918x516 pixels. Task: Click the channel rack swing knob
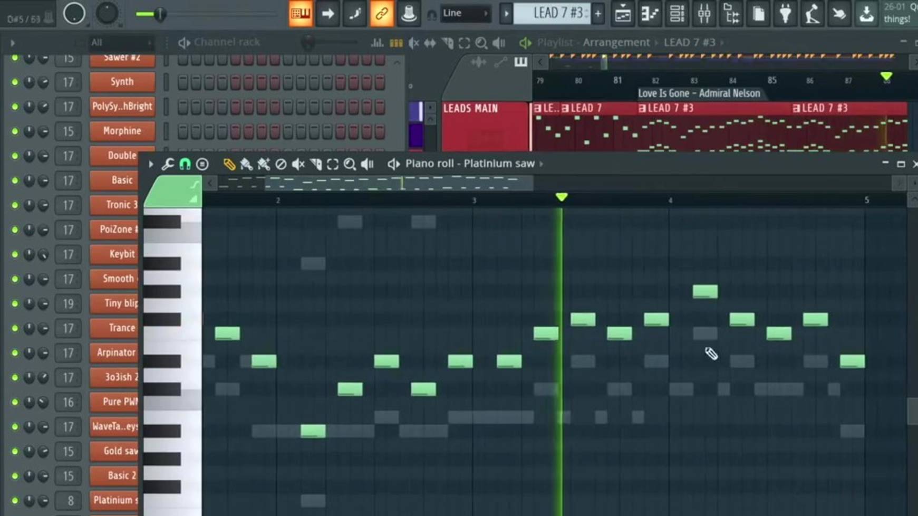[307, 43]
